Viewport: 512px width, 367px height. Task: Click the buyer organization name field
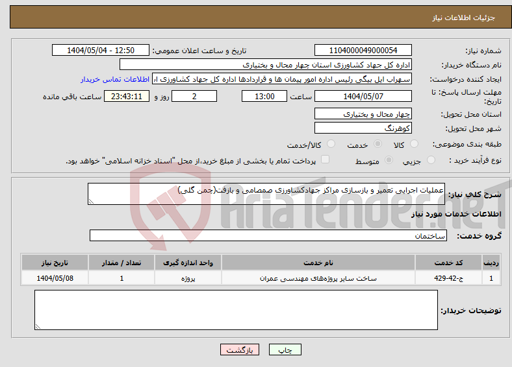click(x=266, y=65)
